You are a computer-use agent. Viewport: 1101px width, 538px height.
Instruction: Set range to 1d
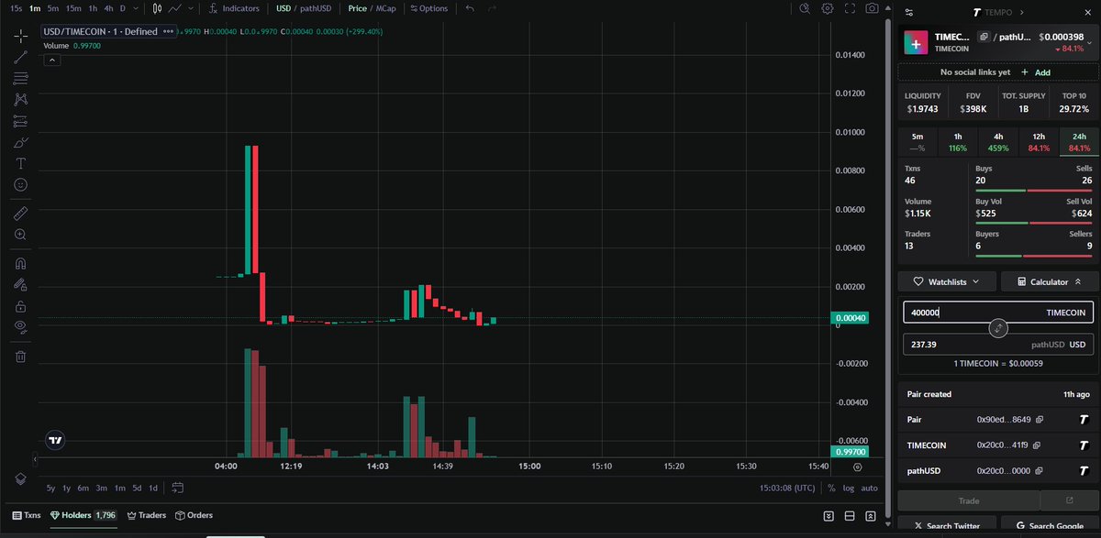coord(153,488)
